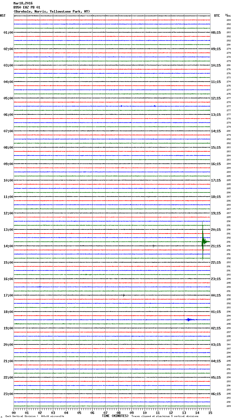Click the DC offset value 300
232x420 pixels.
point(229,345)
